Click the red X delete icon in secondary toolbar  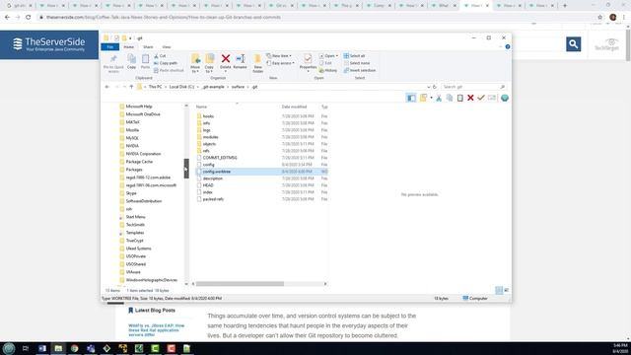[x=470, y=98]
